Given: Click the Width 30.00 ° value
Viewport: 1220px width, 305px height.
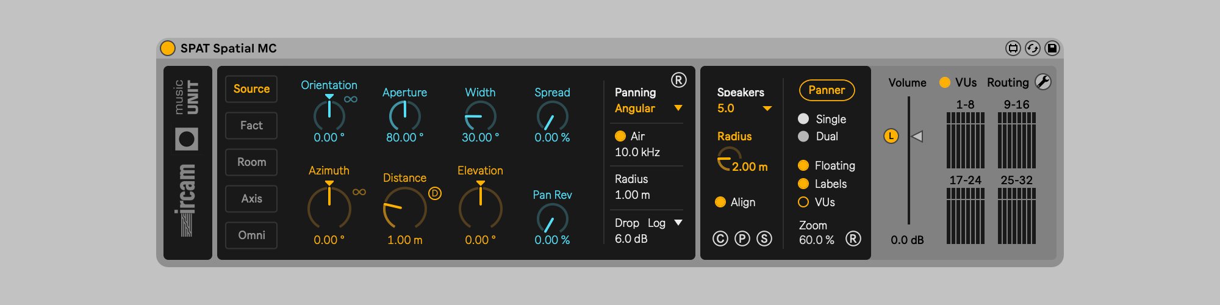Looking at the screenshot, I should coord(481,138).
